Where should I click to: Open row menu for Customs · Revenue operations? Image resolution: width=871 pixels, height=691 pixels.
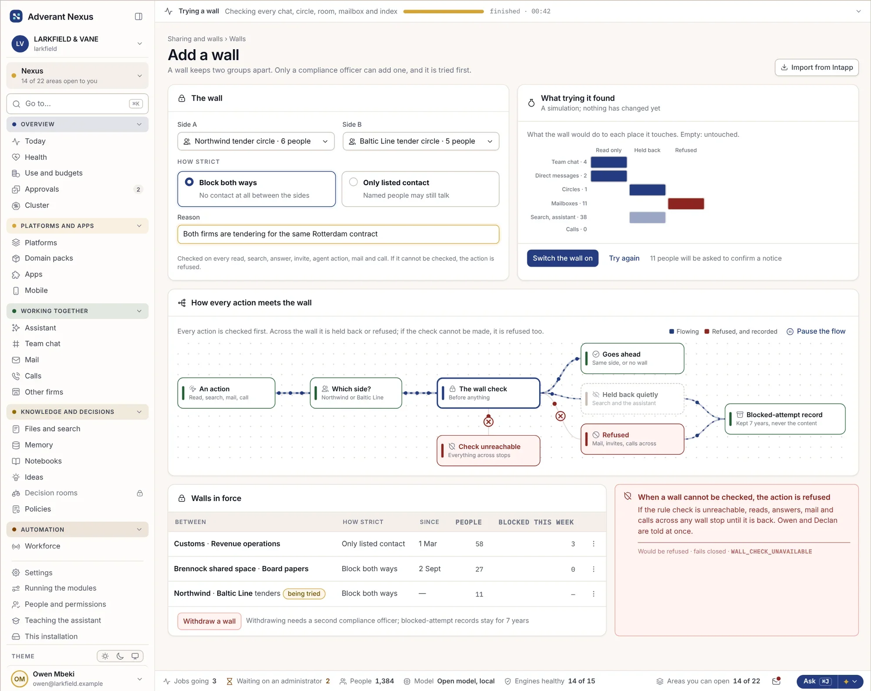(594, 544)
